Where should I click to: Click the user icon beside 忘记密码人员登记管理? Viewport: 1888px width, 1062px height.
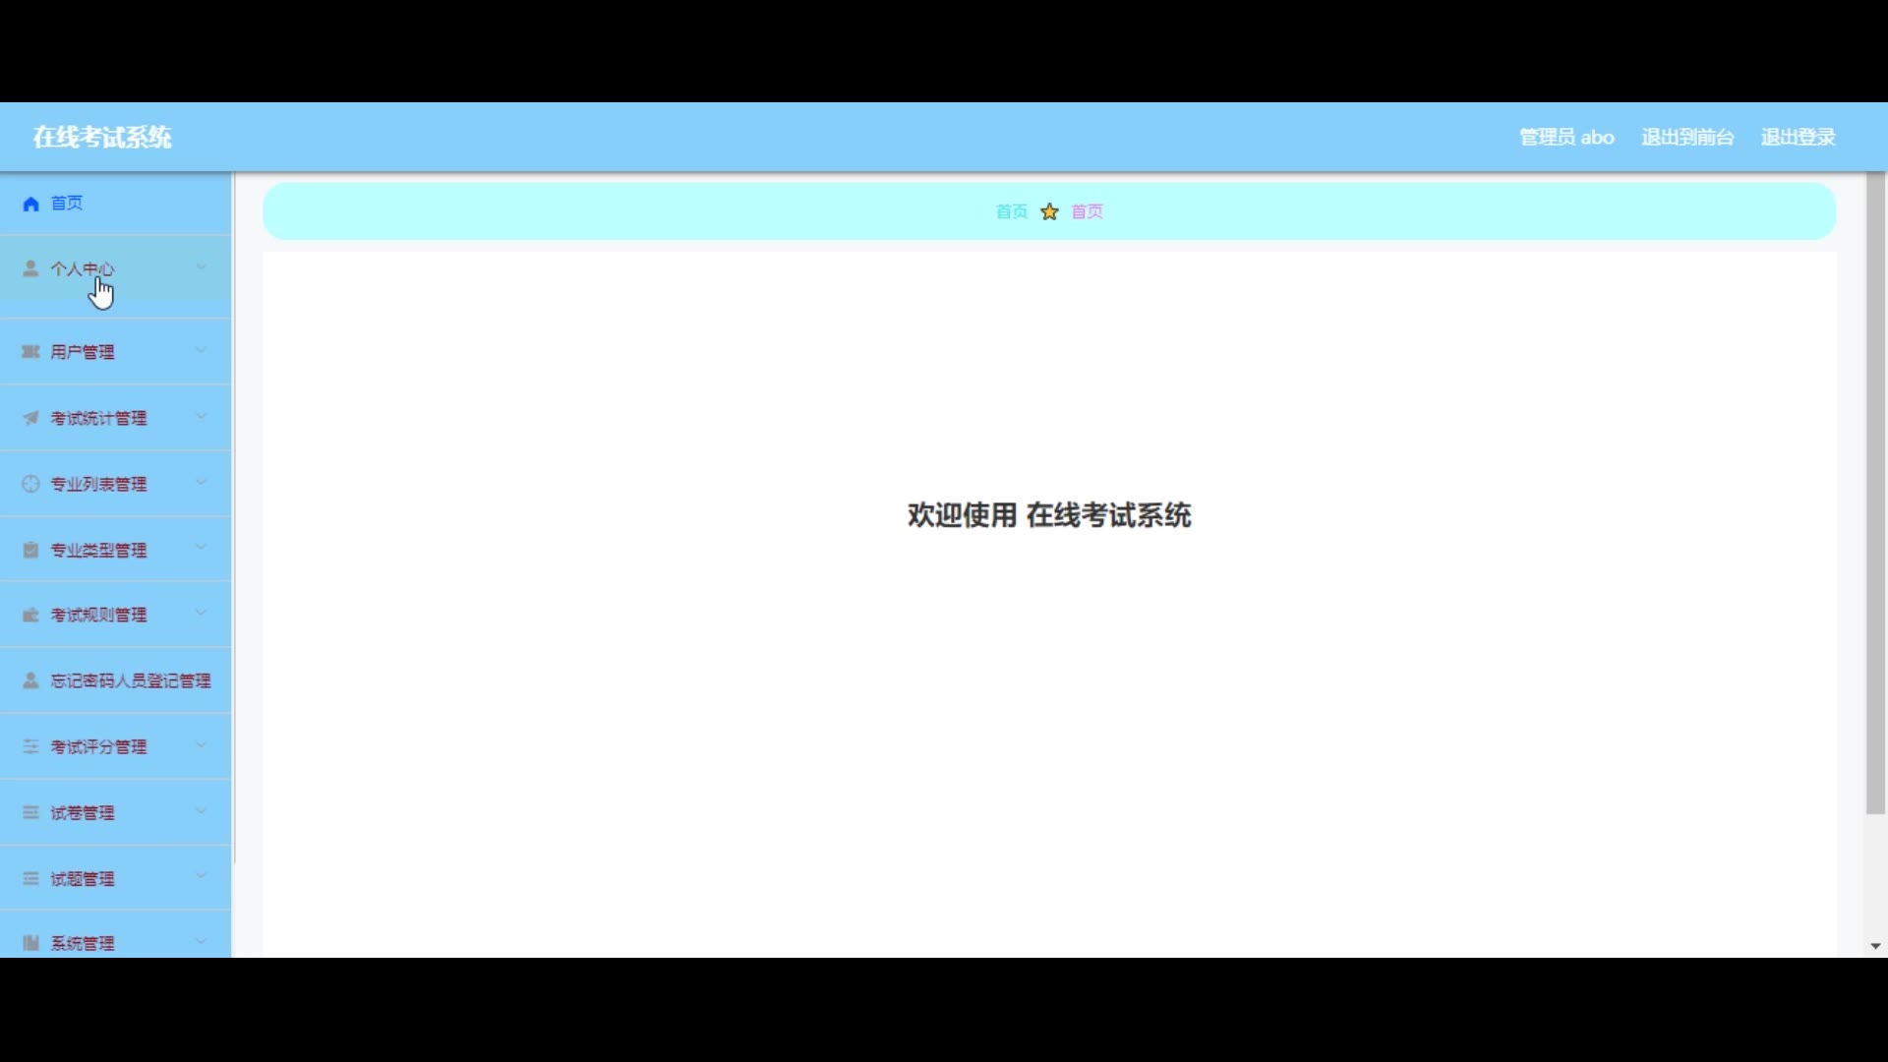click(30, 680)
